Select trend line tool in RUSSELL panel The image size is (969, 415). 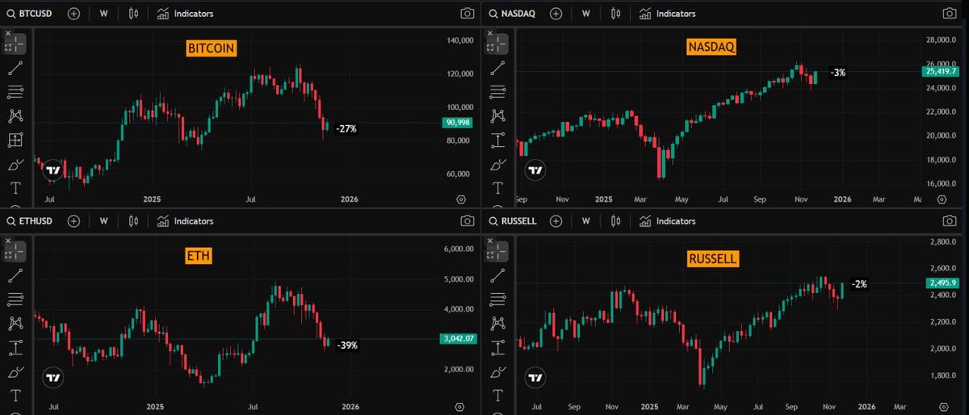point(498,275)
